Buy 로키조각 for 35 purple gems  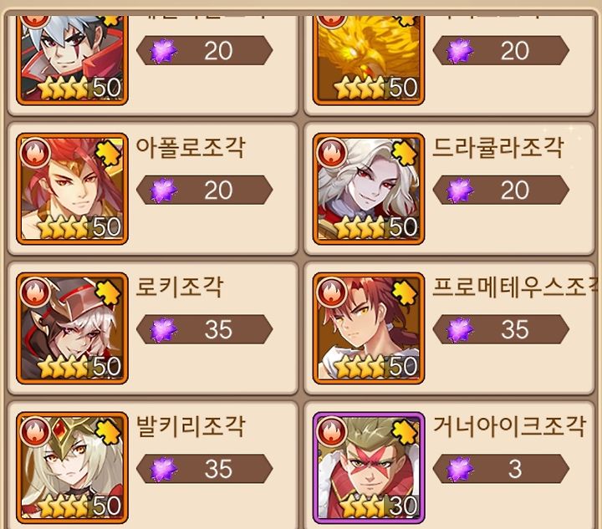pos(205,329)
